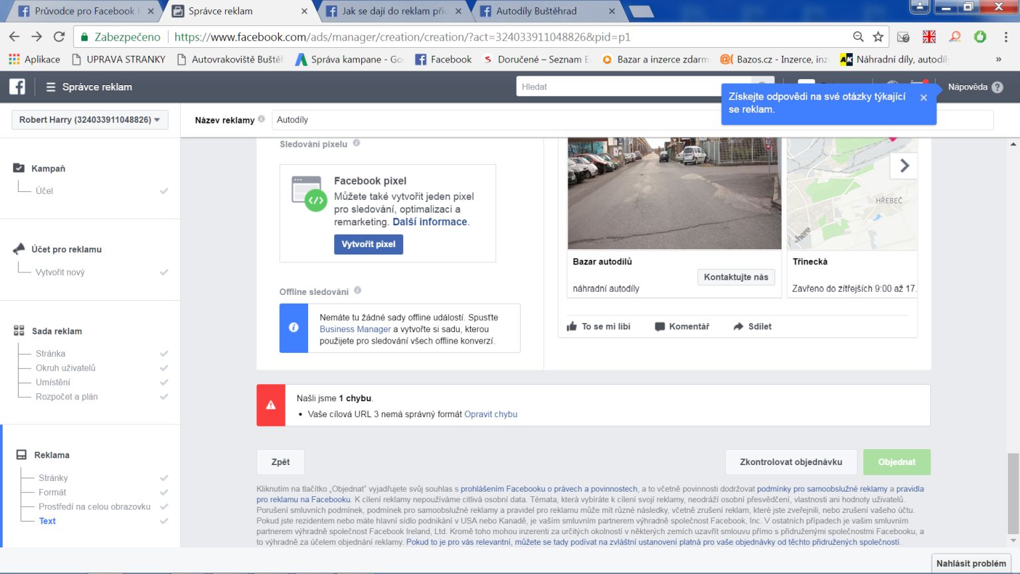
Task: Click the Reklama section icon
Action: pos(21,455)
